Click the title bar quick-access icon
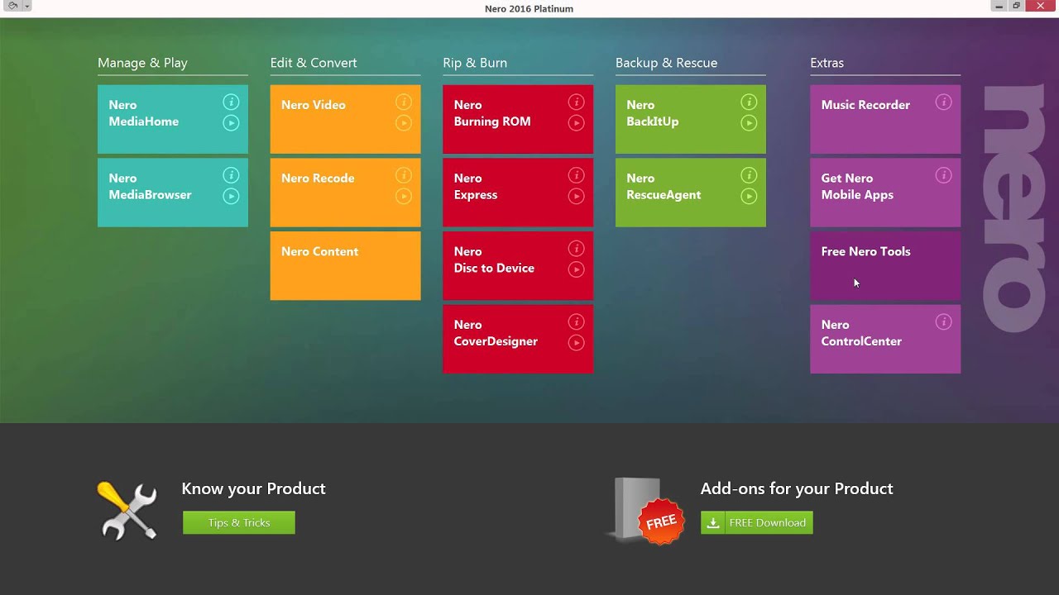Screen dimensions: 1059x595 tap(12, 6)
